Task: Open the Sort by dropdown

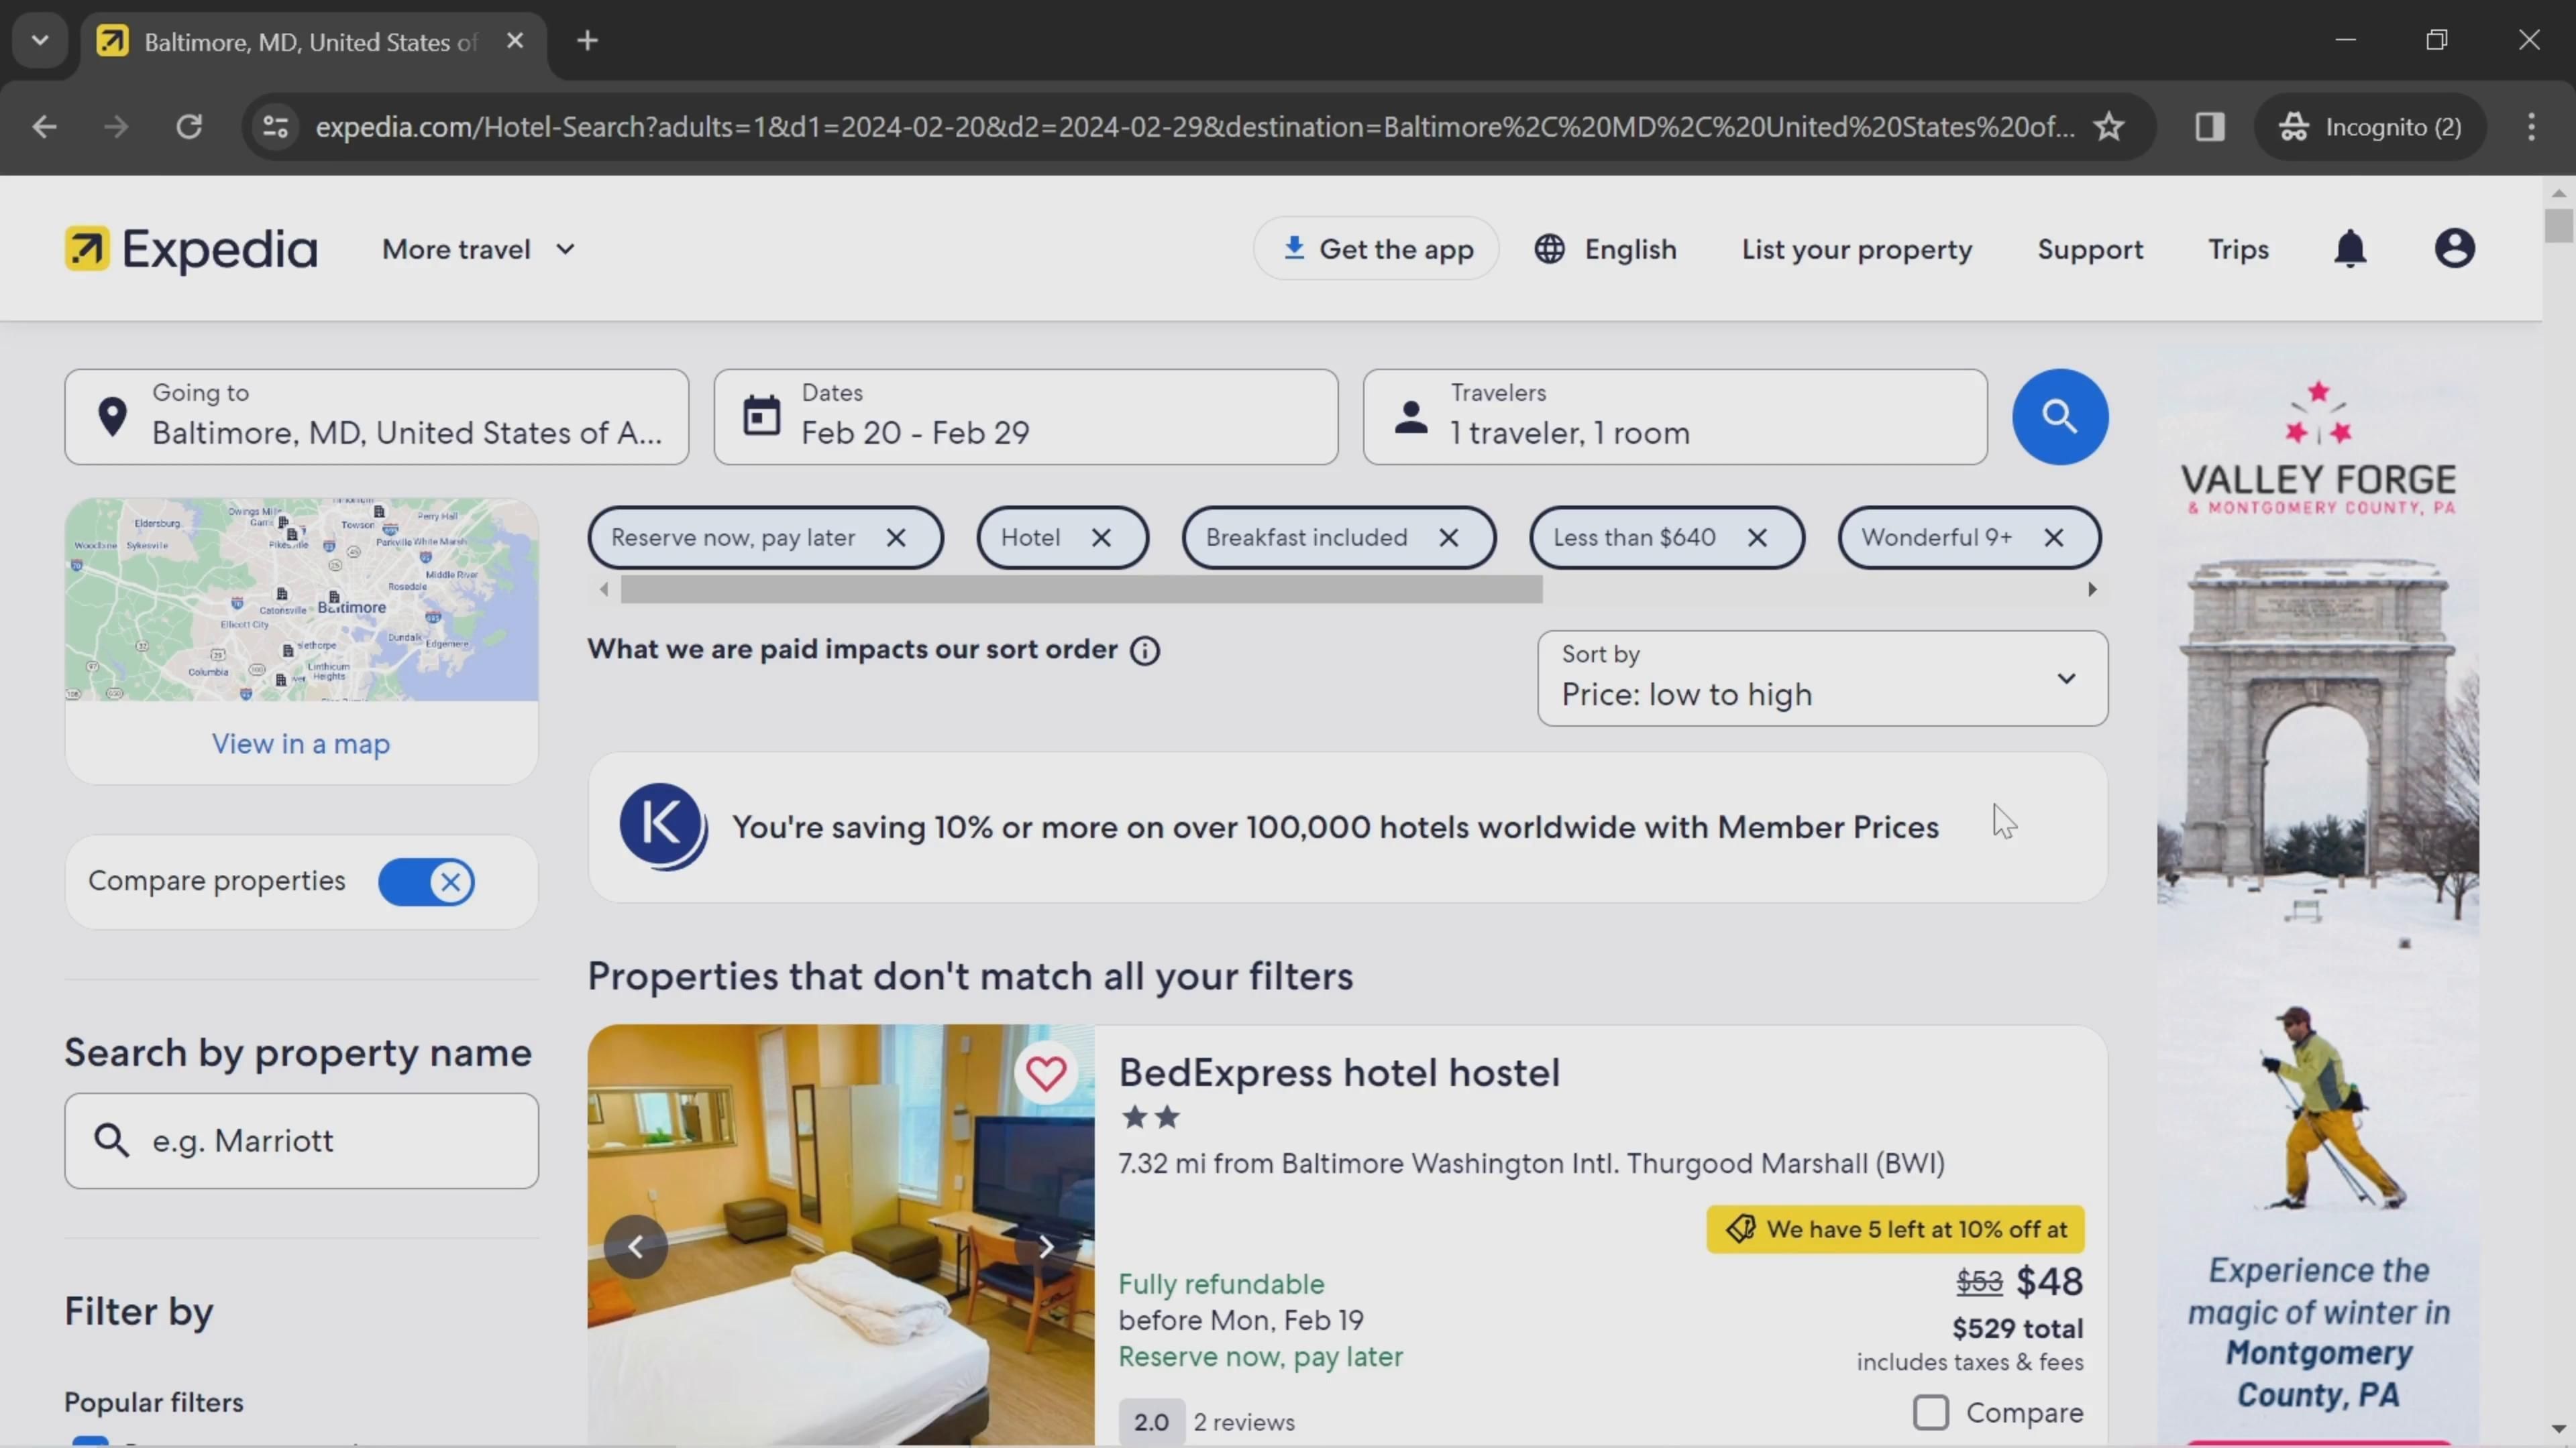Action: (1821, 678)
